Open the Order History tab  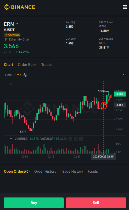[x=45, y=171]
